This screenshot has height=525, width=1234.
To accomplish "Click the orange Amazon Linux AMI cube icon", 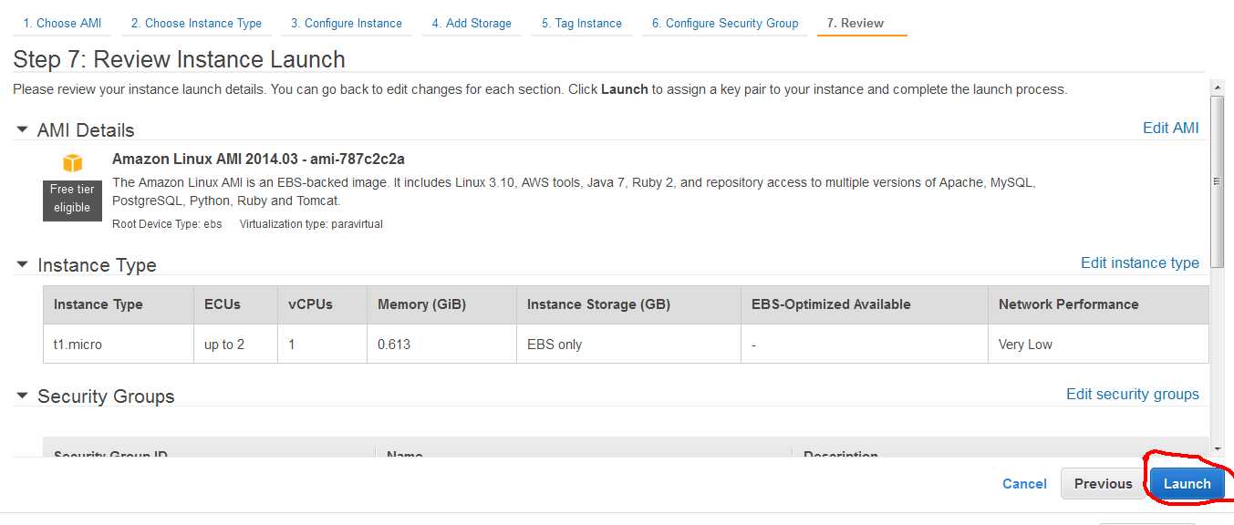I will click(x=72, y=163).
